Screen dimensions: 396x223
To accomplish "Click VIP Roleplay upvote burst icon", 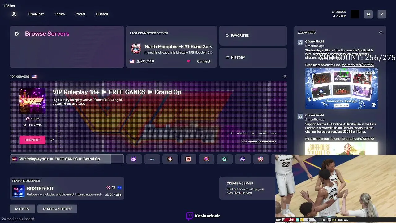I will click(x=28, y=119).
